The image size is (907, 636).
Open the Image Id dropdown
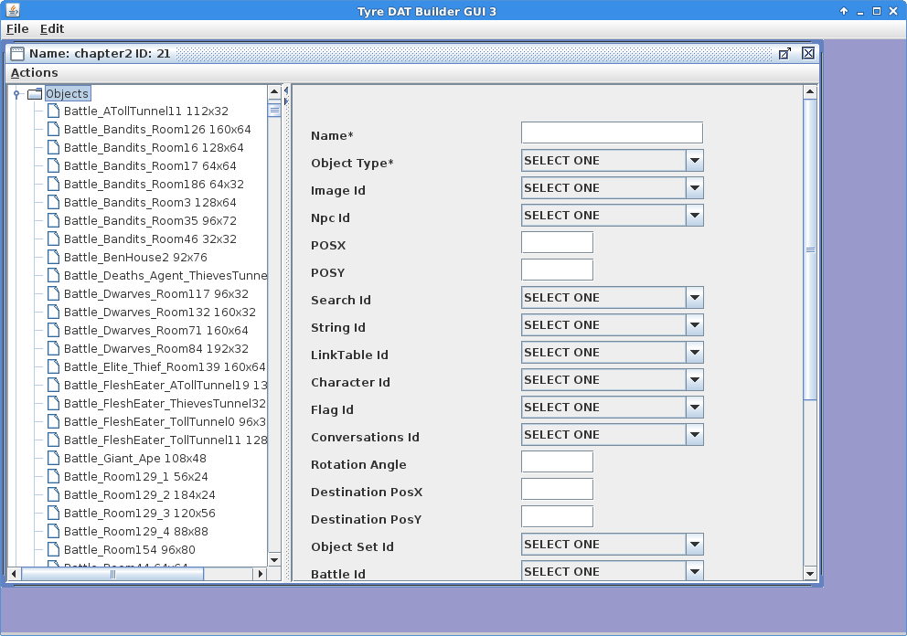pos(612,188)
